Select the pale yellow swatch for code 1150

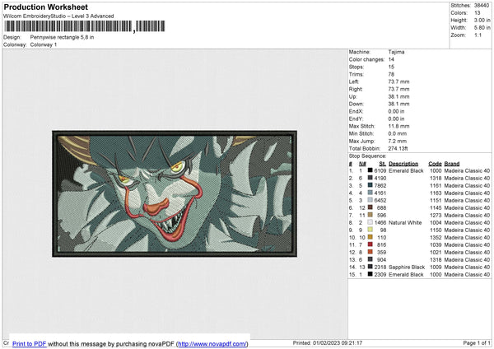[x=370, y=230]
